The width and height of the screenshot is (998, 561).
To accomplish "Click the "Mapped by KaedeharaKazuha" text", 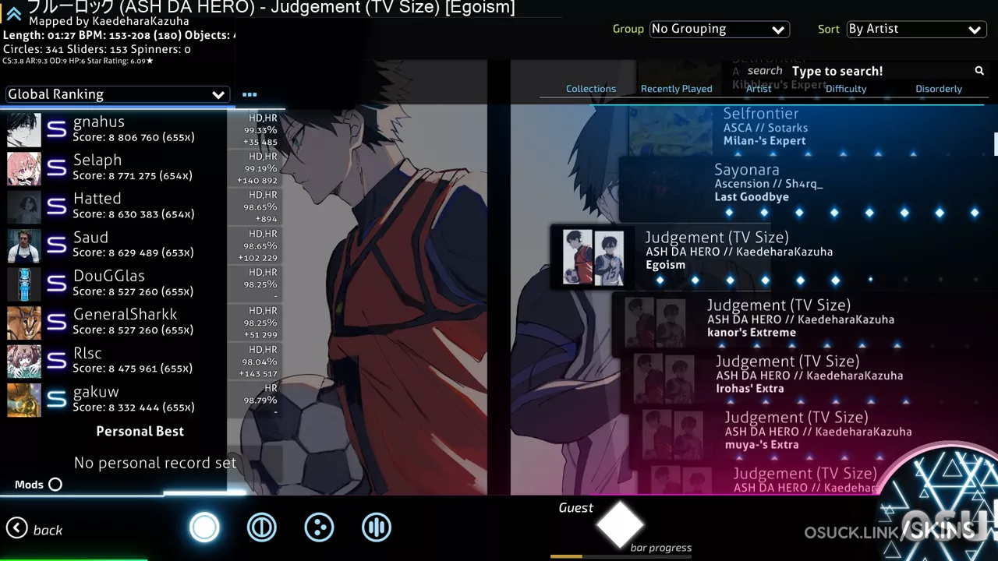I will click(108, 21).
